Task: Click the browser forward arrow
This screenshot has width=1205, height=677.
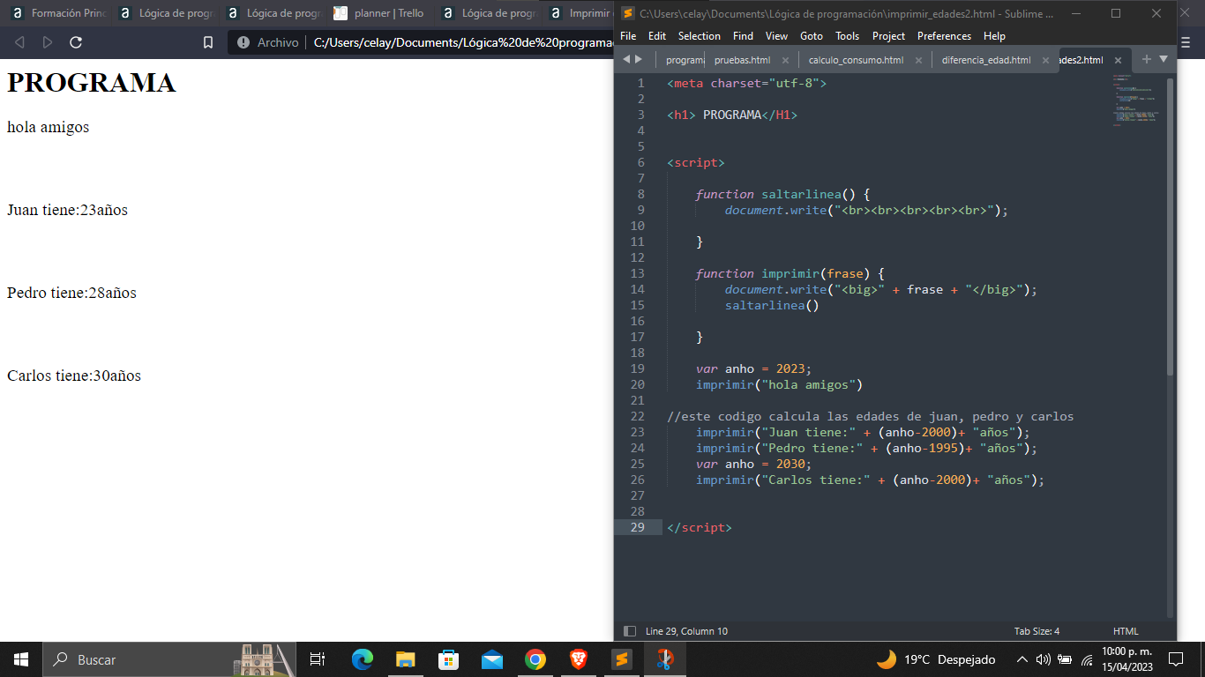Action: coord(48,42)
